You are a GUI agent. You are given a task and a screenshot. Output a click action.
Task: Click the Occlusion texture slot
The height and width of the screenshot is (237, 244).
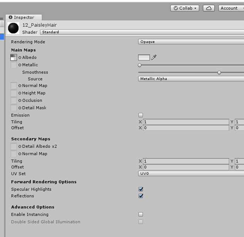[x=14, y=100]
